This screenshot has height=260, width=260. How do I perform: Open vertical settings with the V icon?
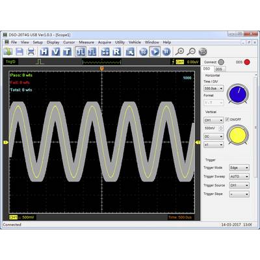pos(56,52)
